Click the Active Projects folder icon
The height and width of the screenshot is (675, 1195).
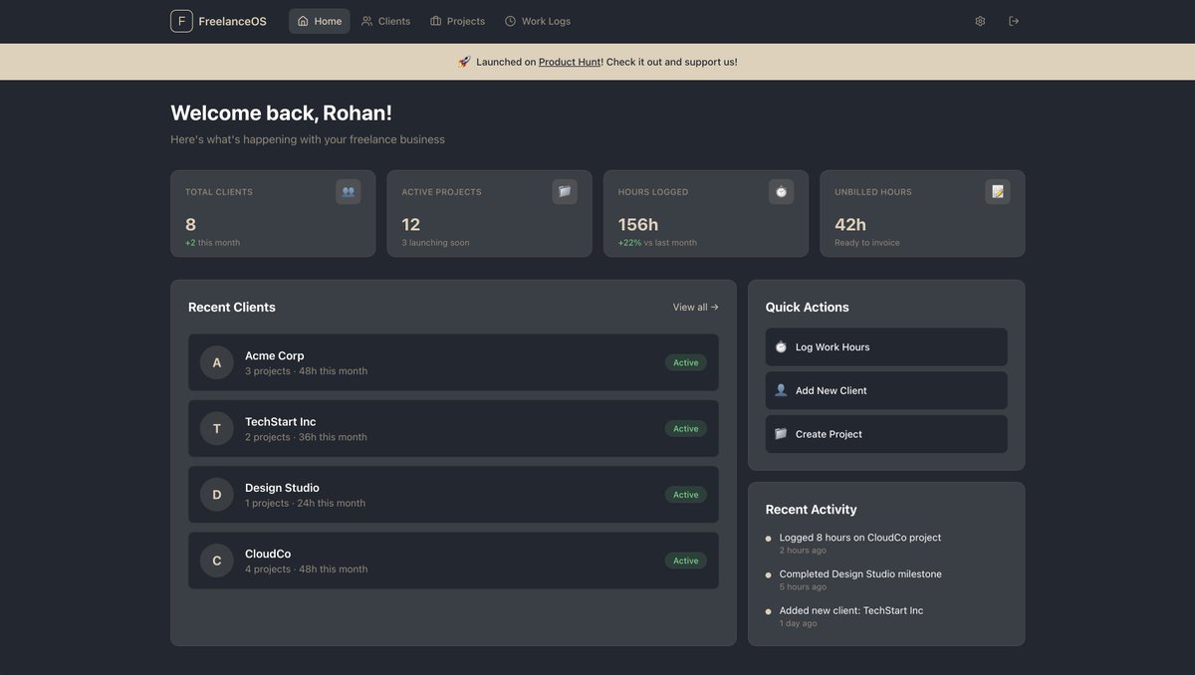click(x=565, y=192)
